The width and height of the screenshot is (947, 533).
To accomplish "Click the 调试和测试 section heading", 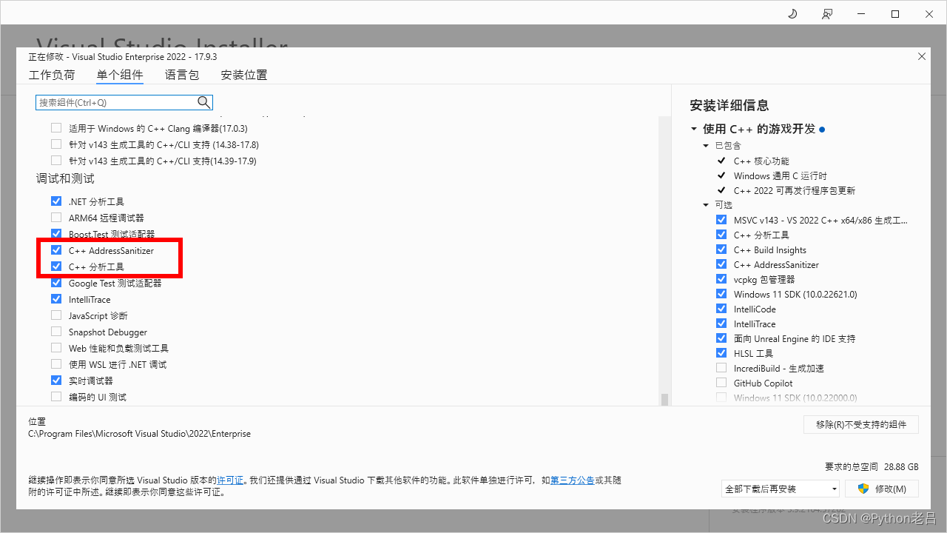I will tap(65, 179).
